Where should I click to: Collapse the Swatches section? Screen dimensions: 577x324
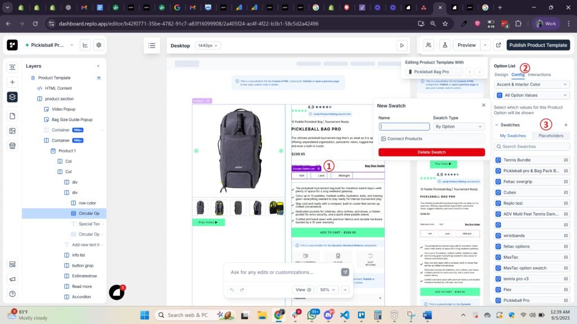coord(496,125)
